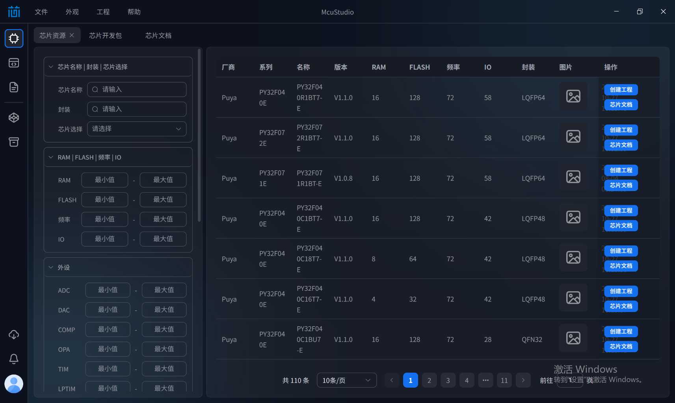Open the code window sidebar icon
The height and width of the screenshot is (403, 675).
pos(14,63)
